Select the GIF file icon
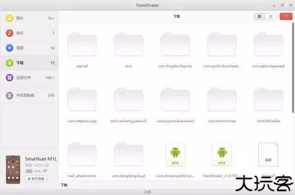 coord(268,154)
